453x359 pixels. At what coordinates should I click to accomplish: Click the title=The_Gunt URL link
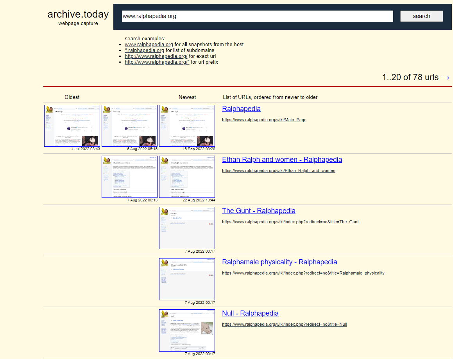point(290,222)
